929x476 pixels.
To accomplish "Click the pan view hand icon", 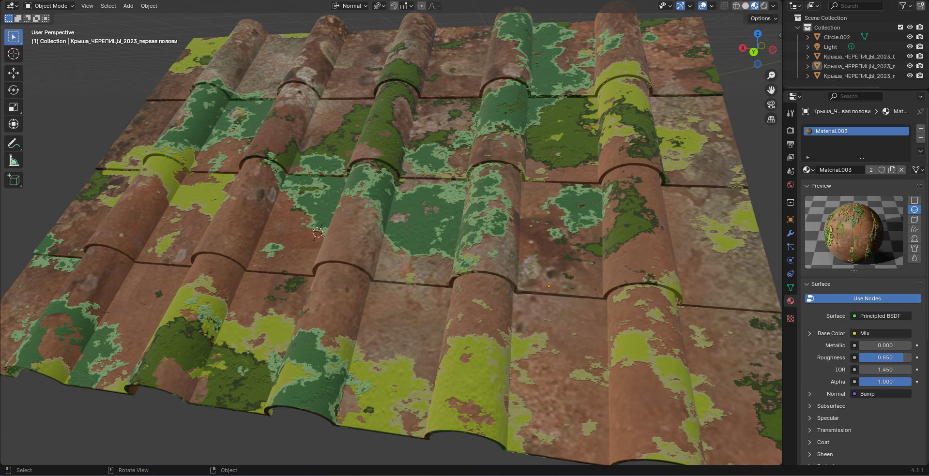I will click(771, 90).
